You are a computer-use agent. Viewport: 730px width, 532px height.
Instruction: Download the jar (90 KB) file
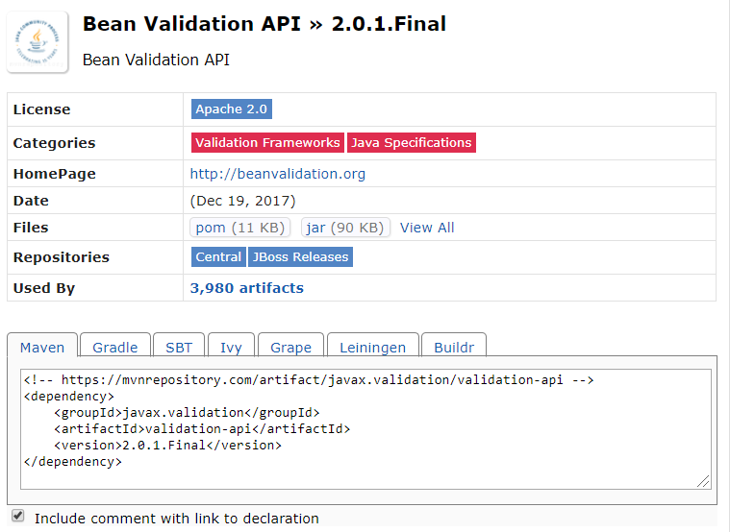click(345, 228)
